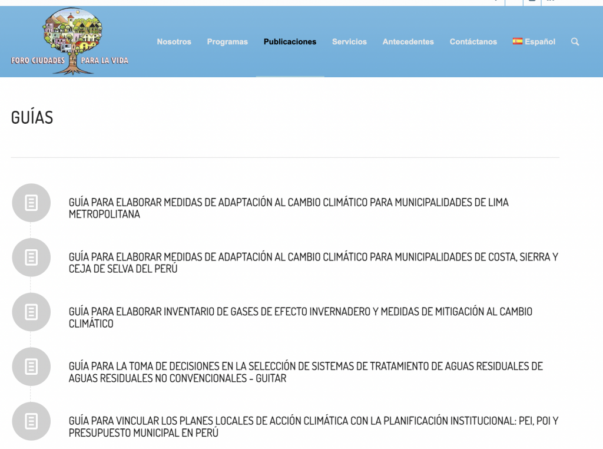The height and width of the screenshot is (449, 603).
Task: Open guide on planes locales de acción climática
Action: click(x=313, y=427)
